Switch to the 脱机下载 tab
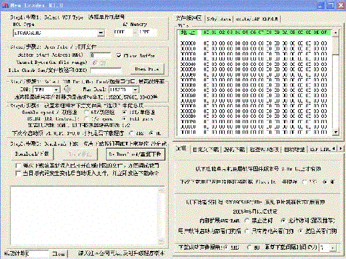Image resolution: width=346 pixels, height=259 pixels. click(234, 150)
